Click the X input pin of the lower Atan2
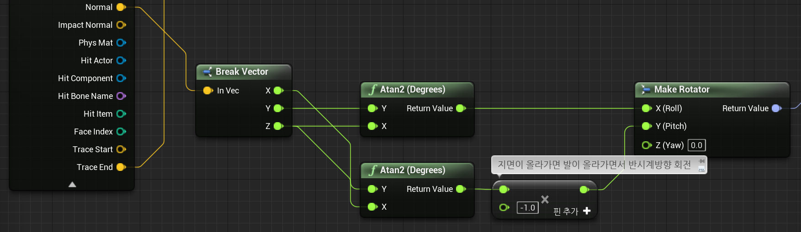Viewport: 801px width, 232px height. point(372,207)
